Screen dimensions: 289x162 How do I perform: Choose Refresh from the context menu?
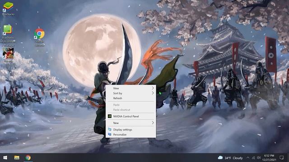click(x=131, y=98)
